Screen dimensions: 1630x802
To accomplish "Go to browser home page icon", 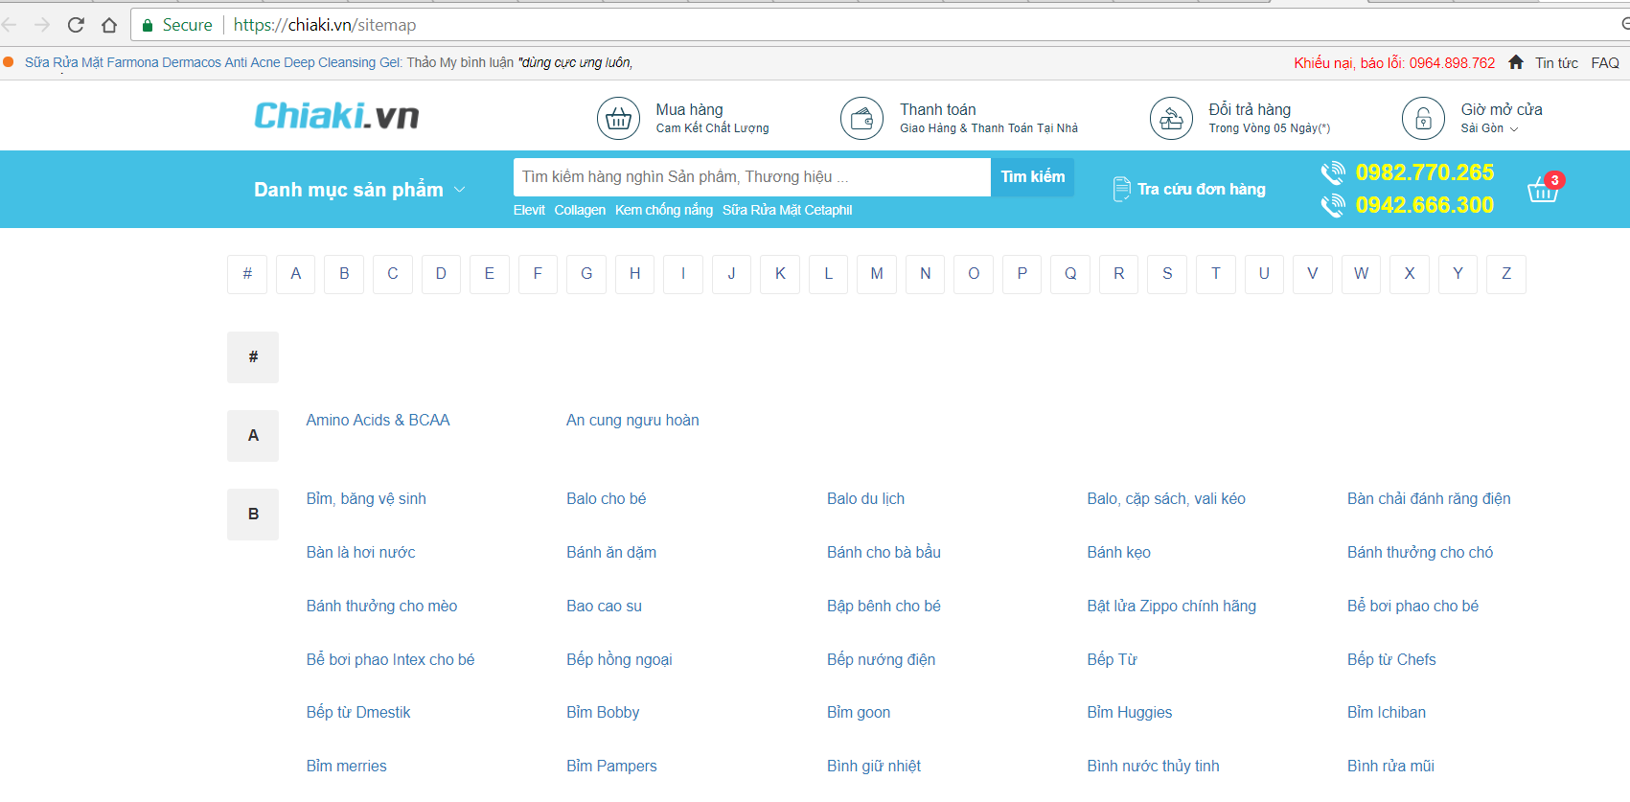I will [x=109, y=25].
